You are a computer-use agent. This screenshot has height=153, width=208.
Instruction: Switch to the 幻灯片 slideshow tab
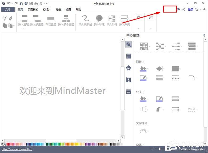tap(47, 9)
